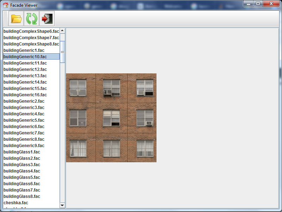This screenshot has width=282, height=212.
Task: Click the file list scrollbar up arrow
Action: (62, 31)
